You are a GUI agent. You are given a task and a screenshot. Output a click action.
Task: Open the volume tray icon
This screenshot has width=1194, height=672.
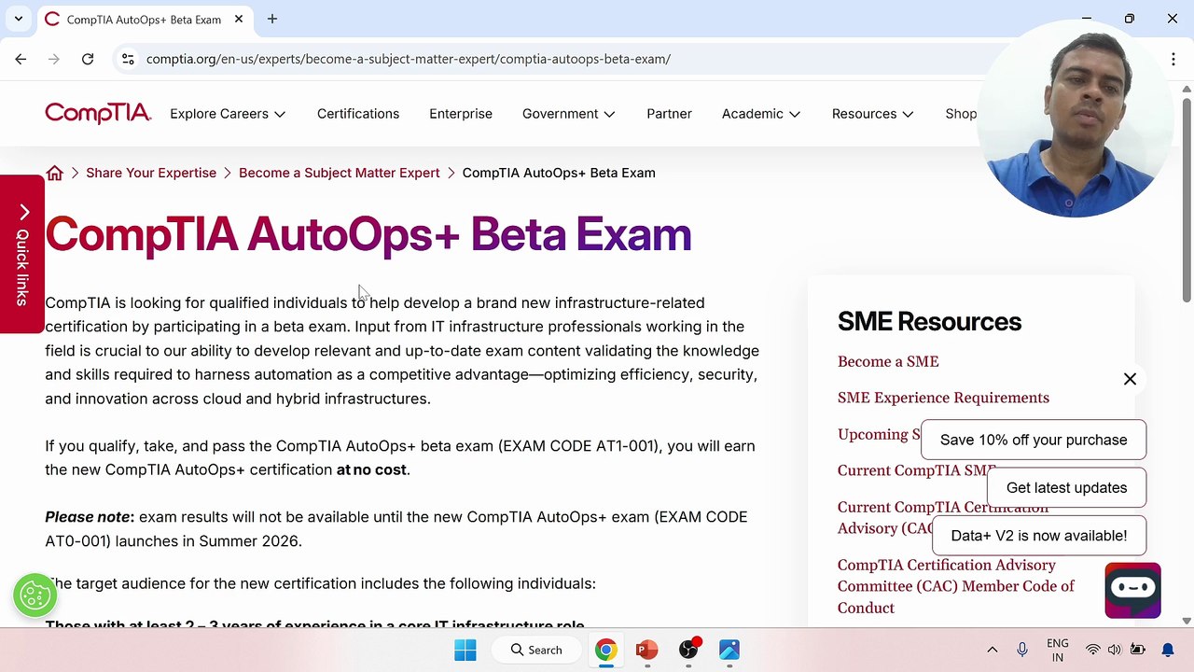[x=1114, y=650]
